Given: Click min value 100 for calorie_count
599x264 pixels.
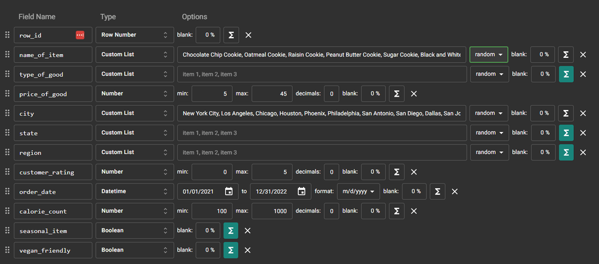Looking at the screenshot, I should pyautogui.click(x=212, y=211).
